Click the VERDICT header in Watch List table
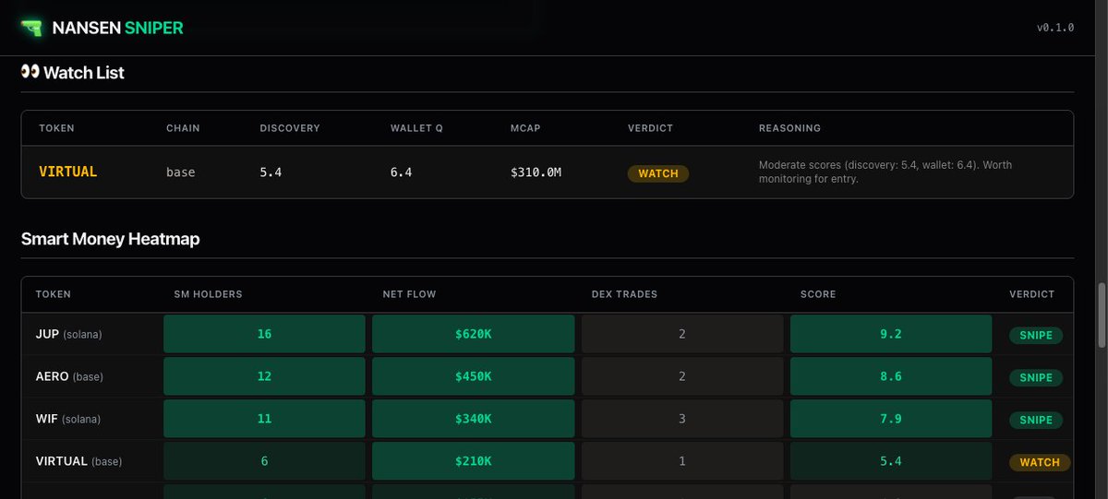Viewport: 1108px width, 499px height. pos(651,128)
